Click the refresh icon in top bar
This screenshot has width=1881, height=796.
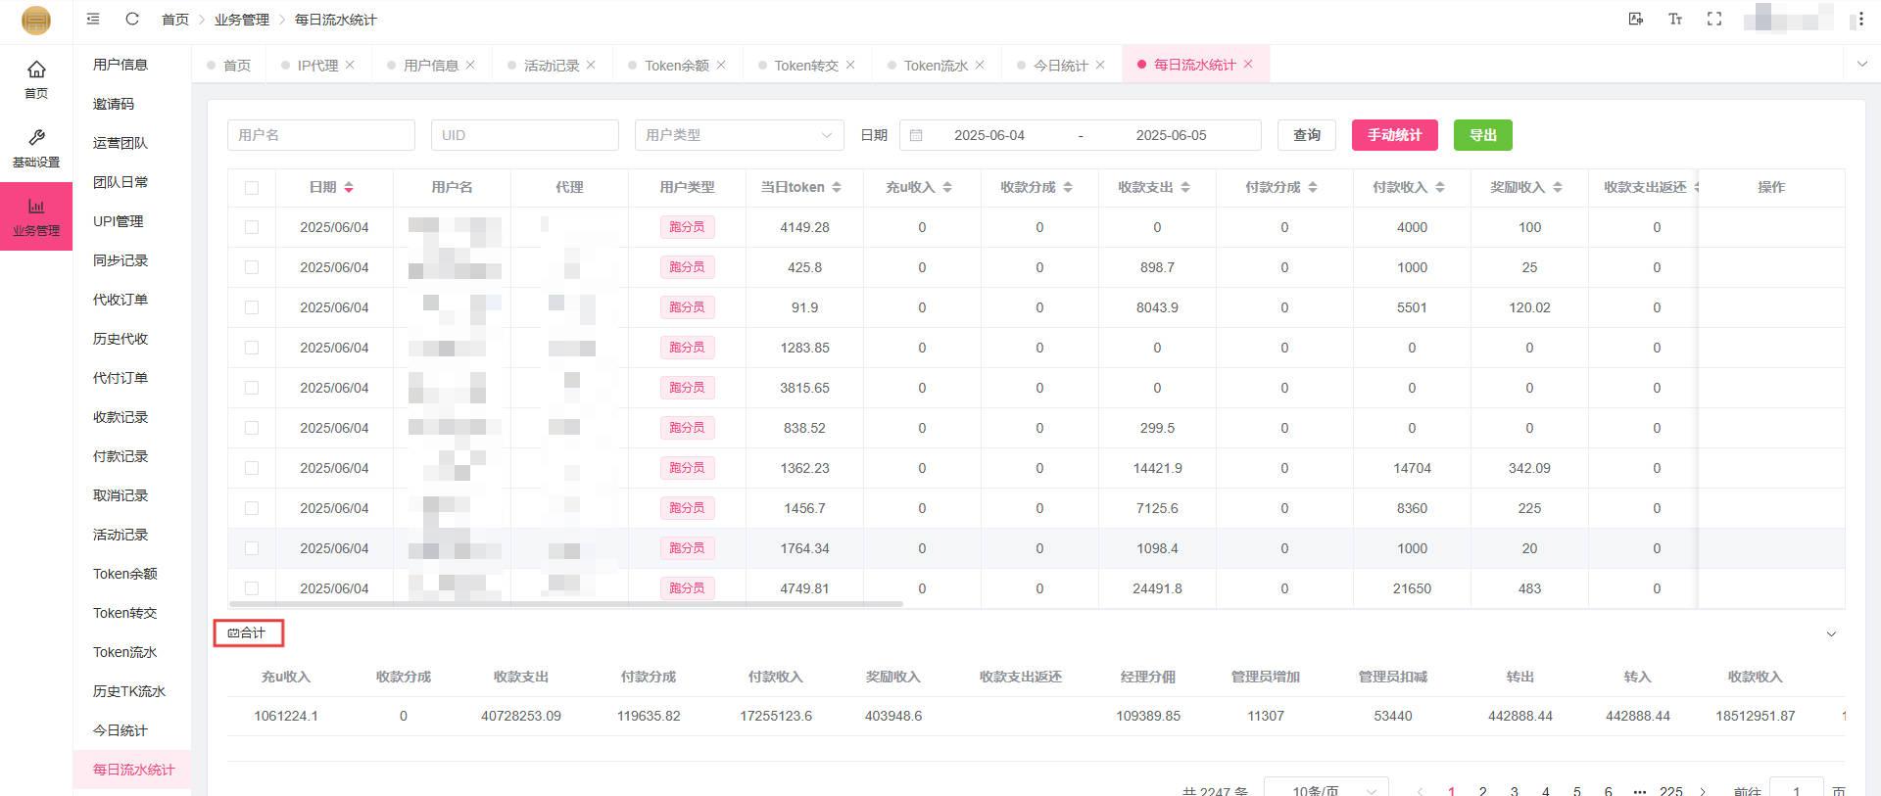pos(132,19)
